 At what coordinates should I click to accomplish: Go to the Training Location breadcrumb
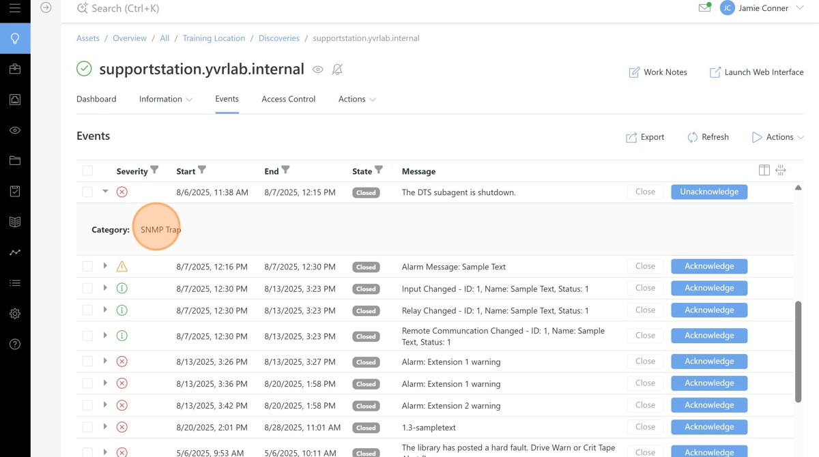click(214, 38)
